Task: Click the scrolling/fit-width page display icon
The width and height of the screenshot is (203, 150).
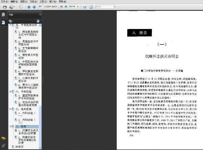Action: click(85, 7)
